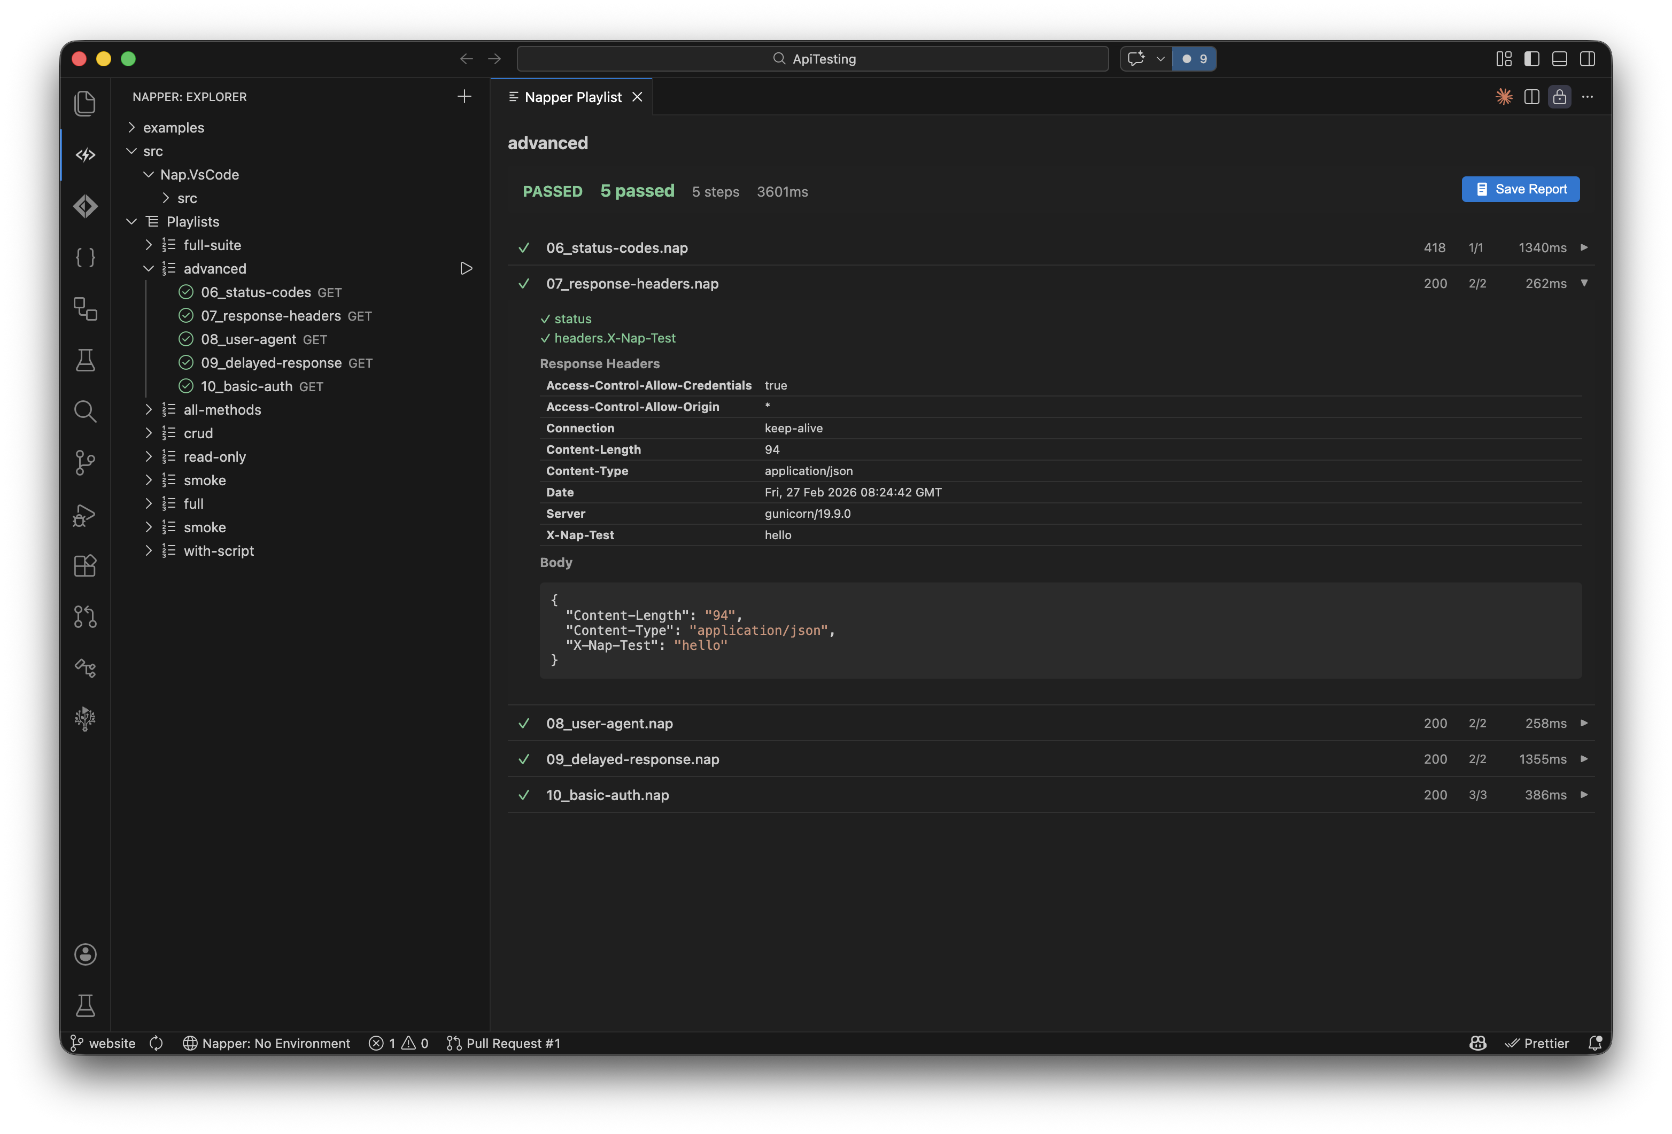Open Search in the activity bar
The height and width of the screenshot is (1134, 1672).
click(x=86, y=411)
